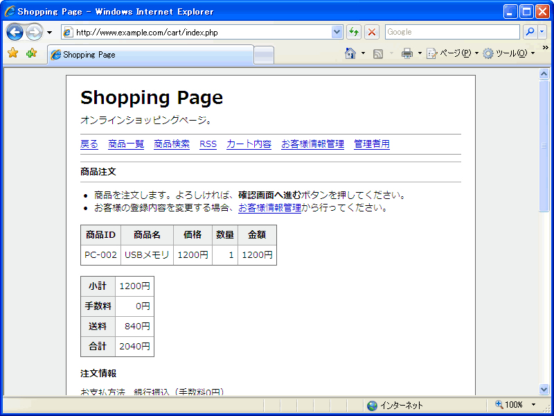This screenshot has height=416, width=554.
Task: Click the Forward navigation arrow
Action: coord(34,32)
